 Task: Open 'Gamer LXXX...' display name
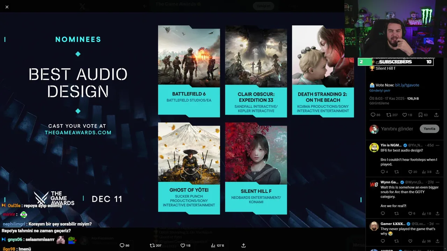[x=393, y=223]
